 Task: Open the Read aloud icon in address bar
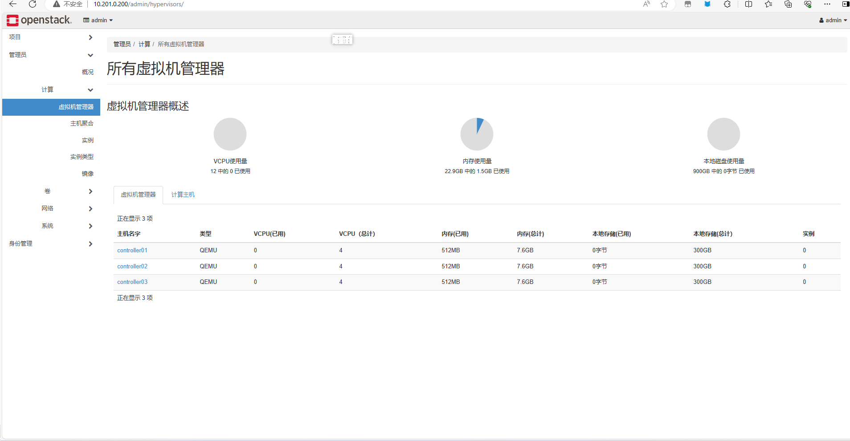coord(646,4)
